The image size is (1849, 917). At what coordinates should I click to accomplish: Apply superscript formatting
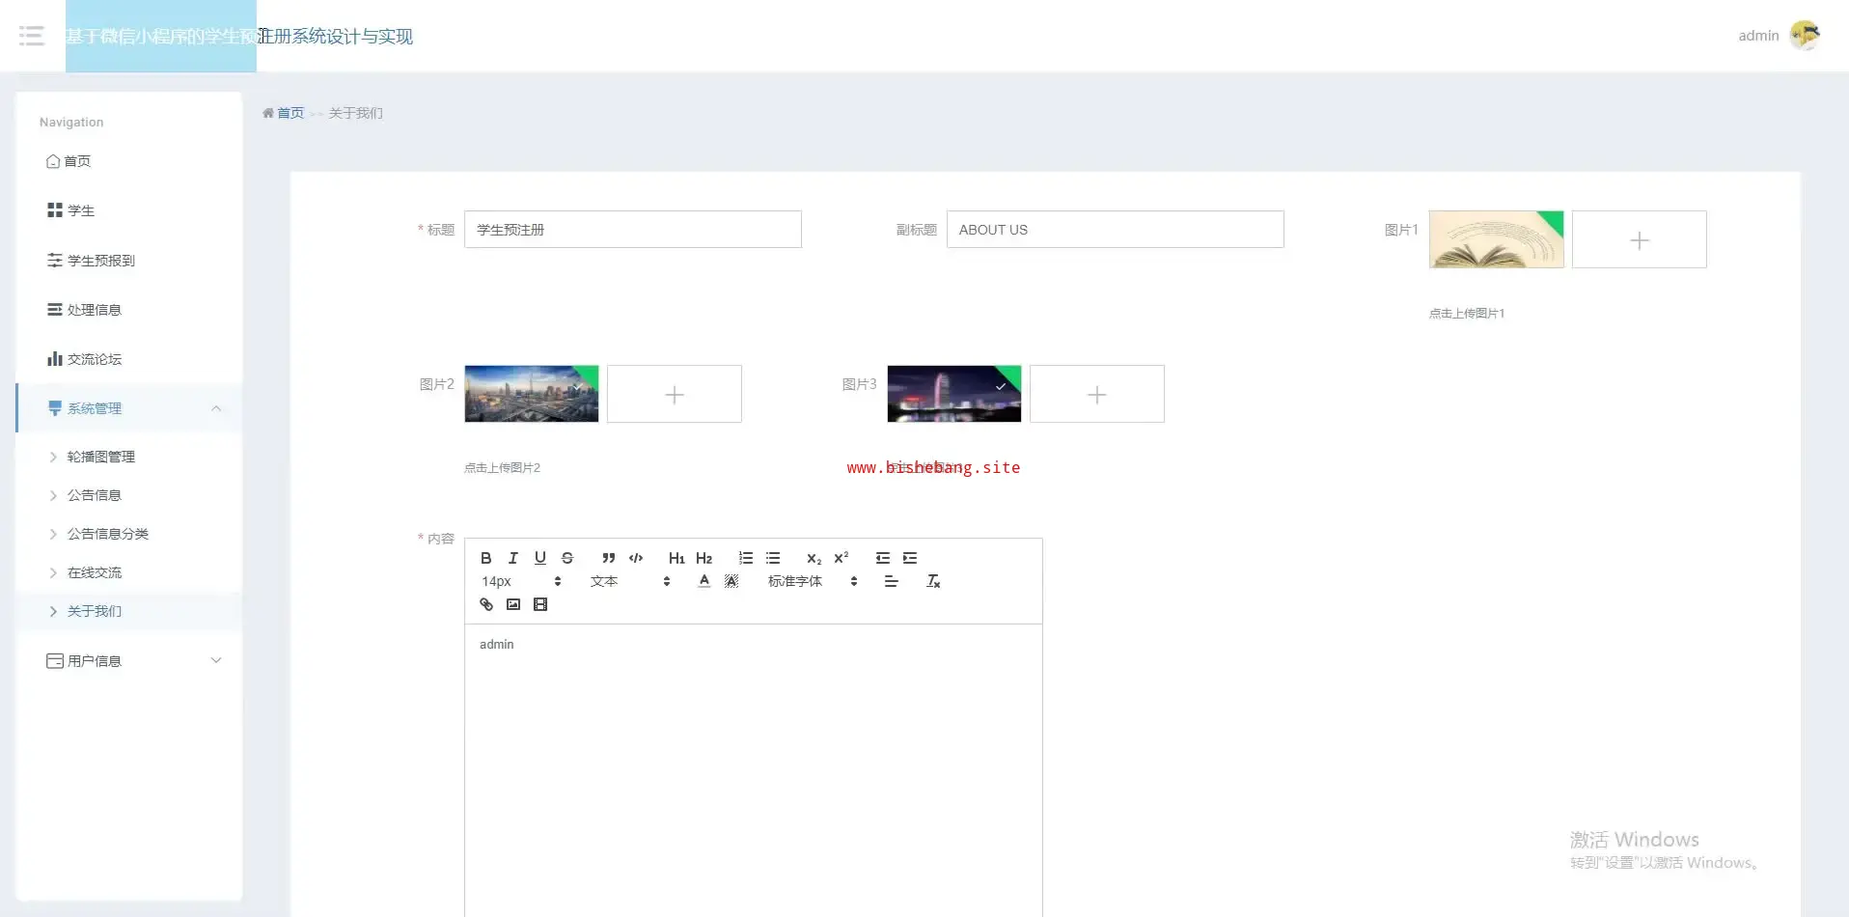point(841,558)
